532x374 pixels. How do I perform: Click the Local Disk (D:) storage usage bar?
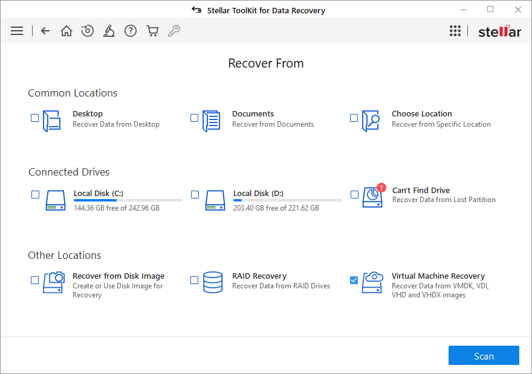coord(287,200)
